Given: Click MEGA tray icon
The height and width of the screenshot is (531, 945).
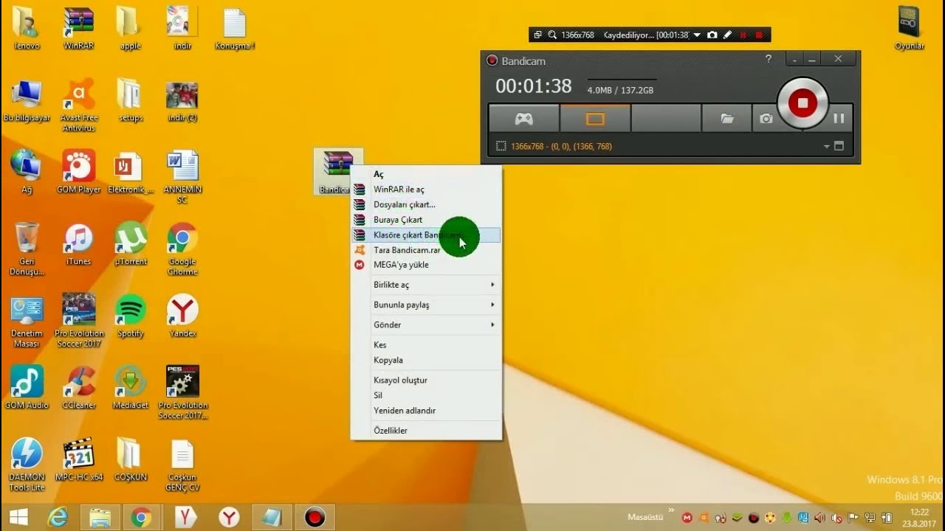Looking at the screenshot, I should tap(687, 518).
